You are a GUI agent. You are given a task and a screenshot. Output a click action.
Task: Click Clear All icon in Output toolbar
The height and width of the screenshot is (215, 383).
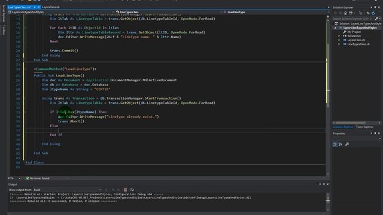point(125,190)
